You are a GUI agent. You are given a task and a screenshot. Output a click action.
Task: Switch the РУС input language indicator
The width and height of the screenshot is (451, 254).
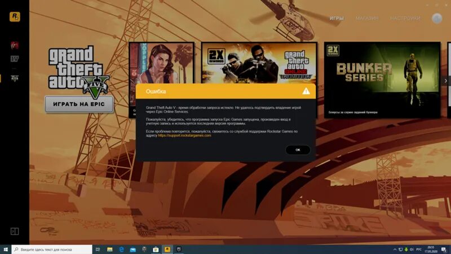point(419,249)
